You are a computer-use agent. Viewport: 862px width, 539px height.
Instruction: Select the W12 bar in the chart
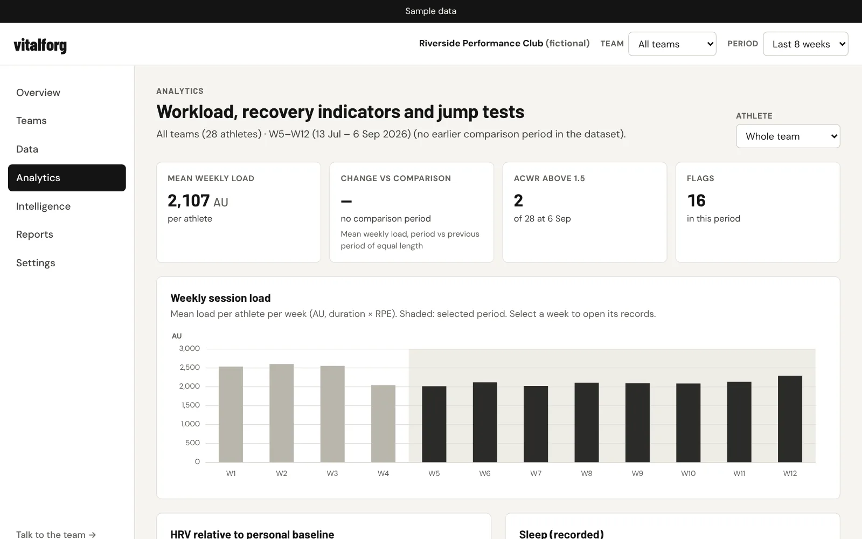tap(790, 419)
